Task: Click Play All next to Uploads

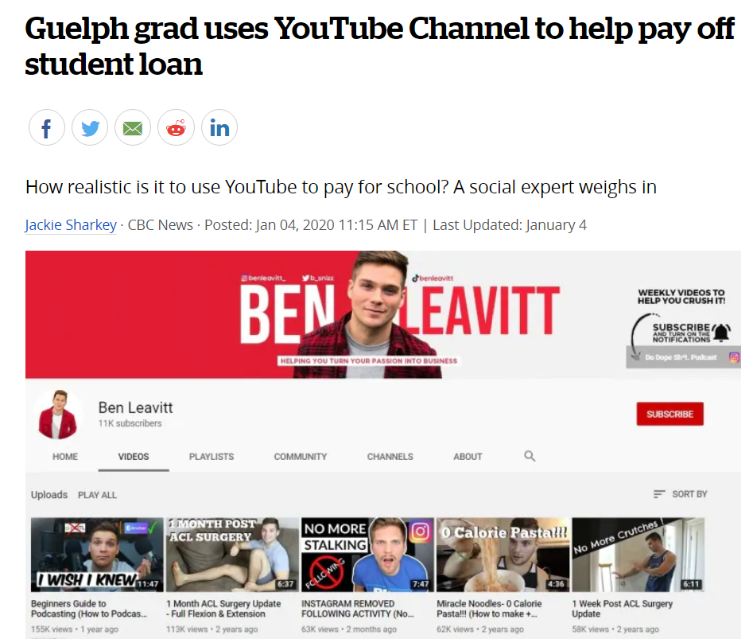Action: click(97, 495)
